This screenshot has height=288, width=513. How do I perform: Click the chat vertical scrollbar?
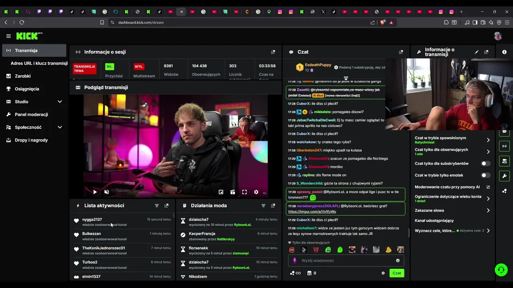pos(408,232)
